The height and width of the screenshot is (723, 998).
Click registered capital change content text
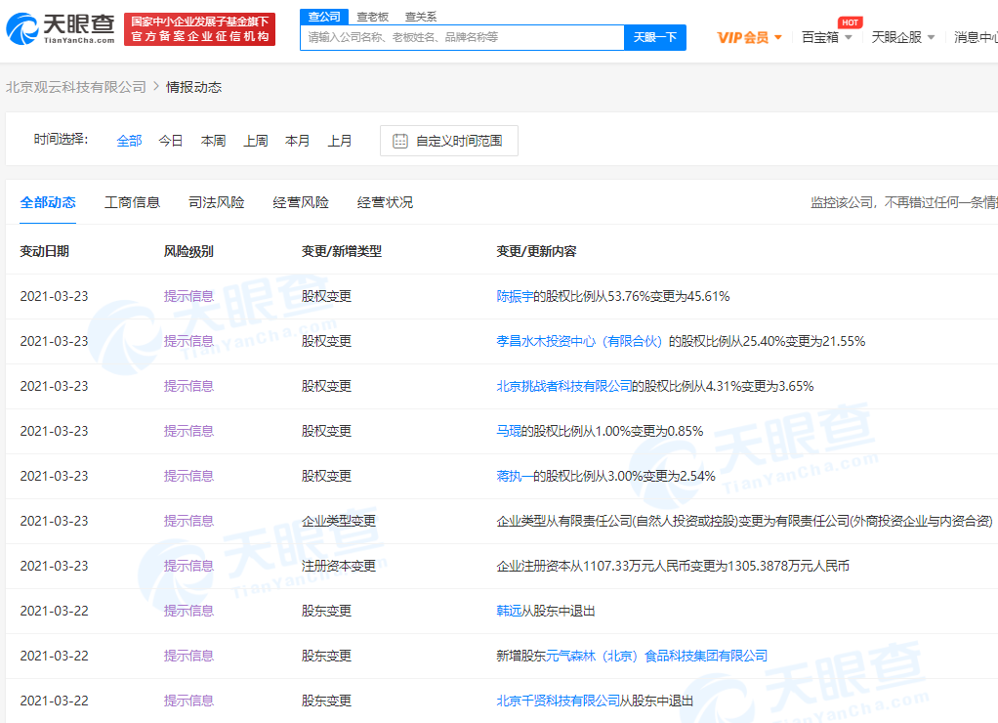(673, 566)
